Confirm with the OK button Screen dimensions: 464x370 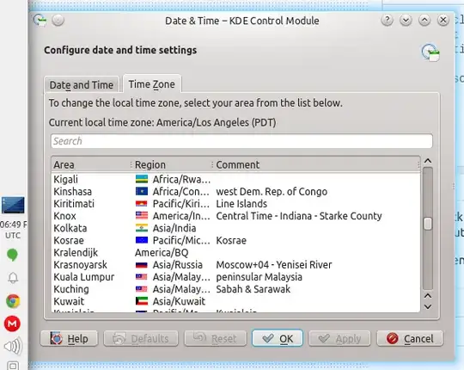[278, 338]
